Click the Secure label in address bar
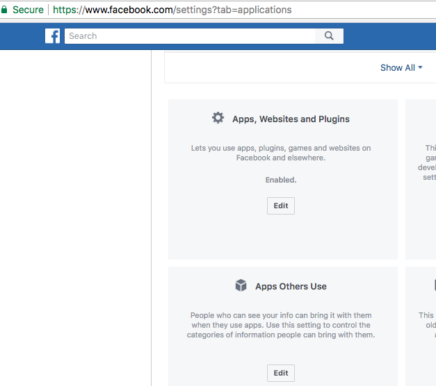The image size is (436, 386). click(x=28, y=10)
